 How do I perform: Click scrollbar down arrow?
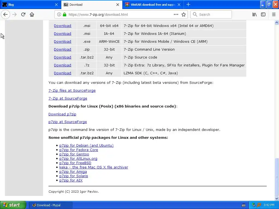click(x=277, y=198)
